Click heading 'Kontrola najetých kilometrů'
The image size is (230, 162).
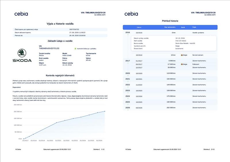click(x=60, y=75)
